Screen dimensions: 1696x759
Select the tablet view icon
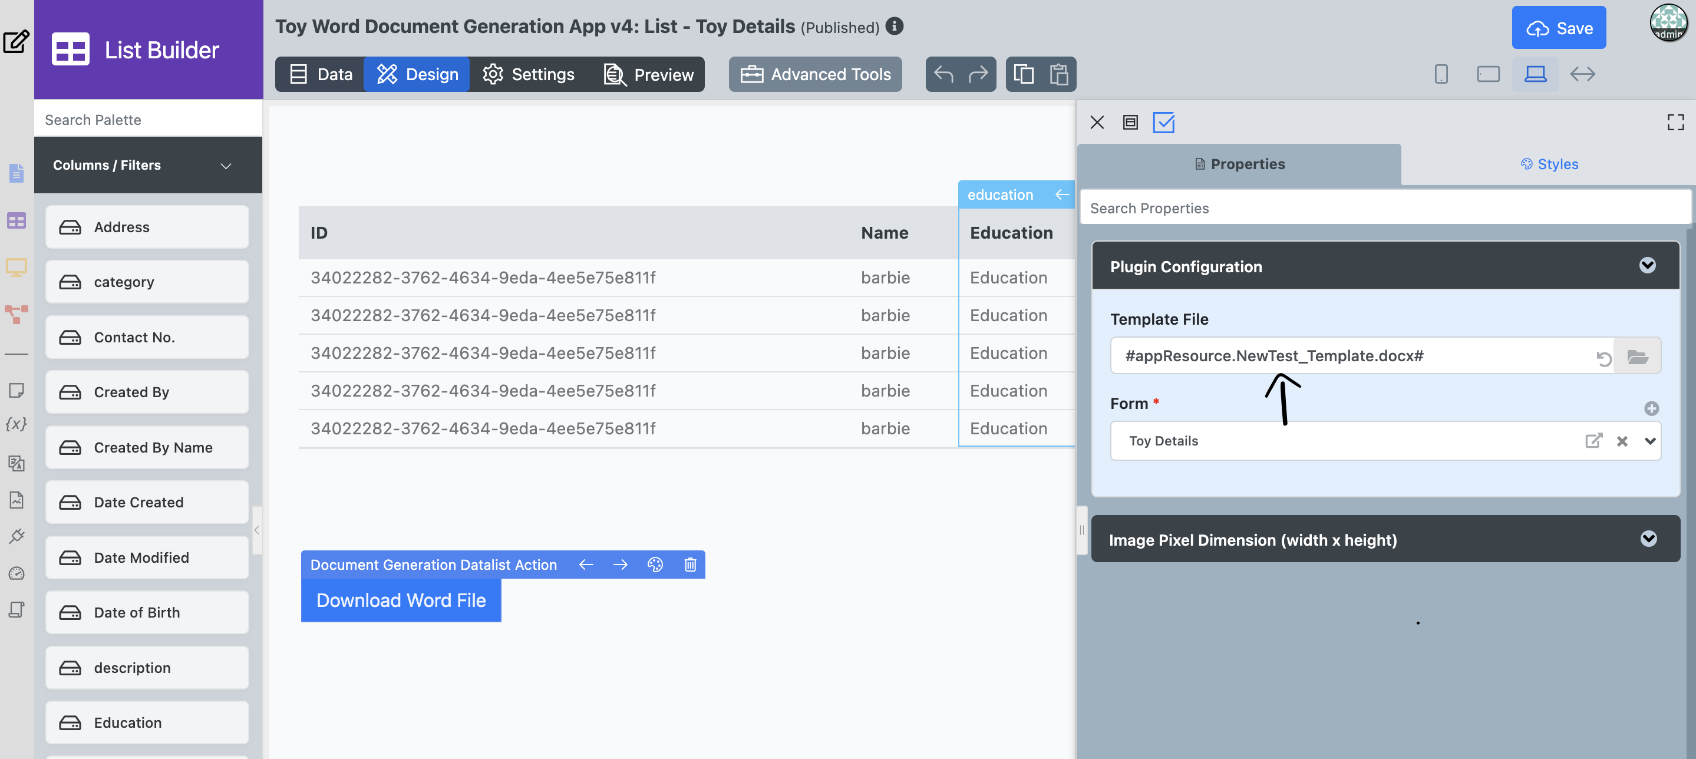(x=1488, y=74)
